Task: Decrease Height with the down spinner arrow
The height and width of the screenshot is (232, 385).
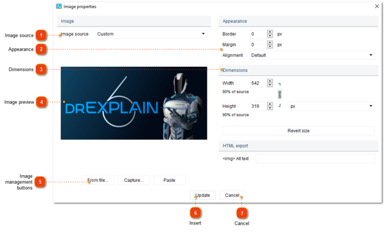Action: pyautogui.click(x=270, y=108)
